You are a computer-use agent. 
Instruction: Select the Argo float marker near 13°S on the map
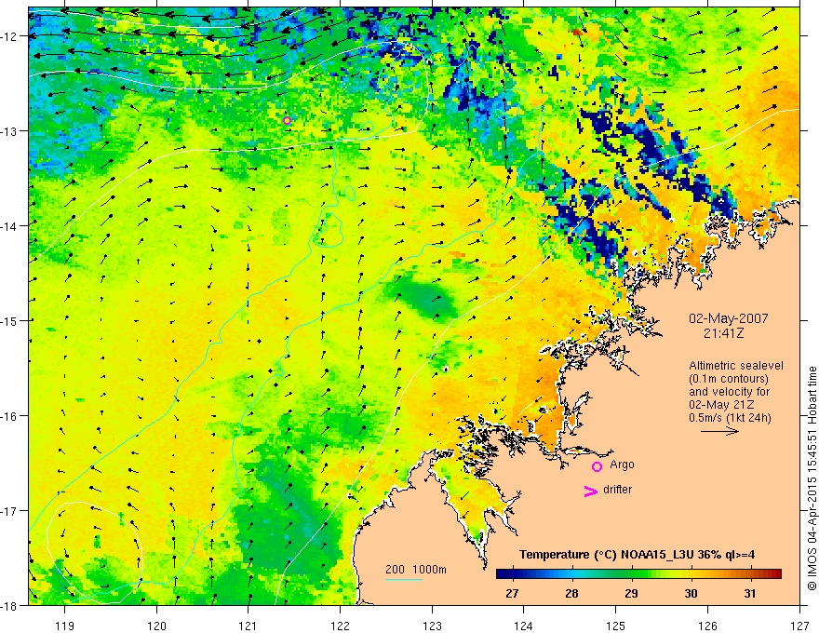point(287,121)
